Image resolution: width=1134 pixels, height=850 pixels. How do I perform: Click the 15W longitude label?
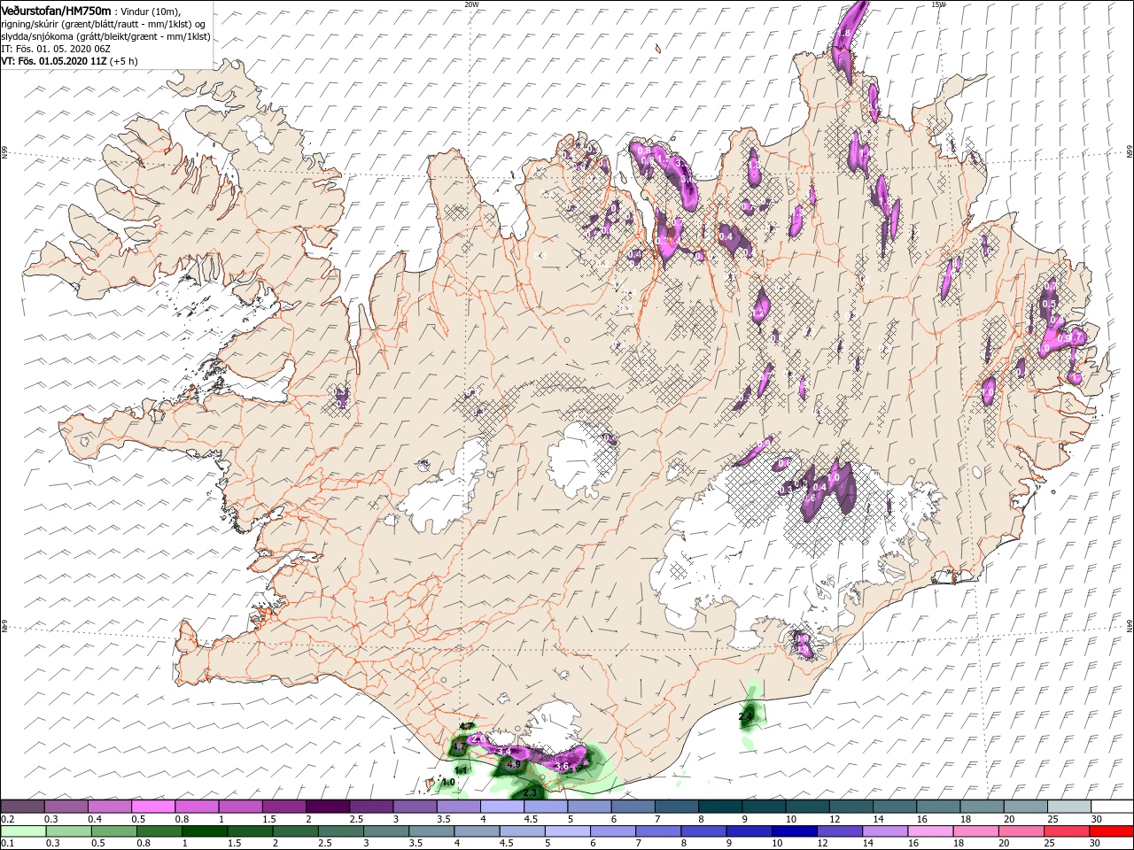[939, 4]
